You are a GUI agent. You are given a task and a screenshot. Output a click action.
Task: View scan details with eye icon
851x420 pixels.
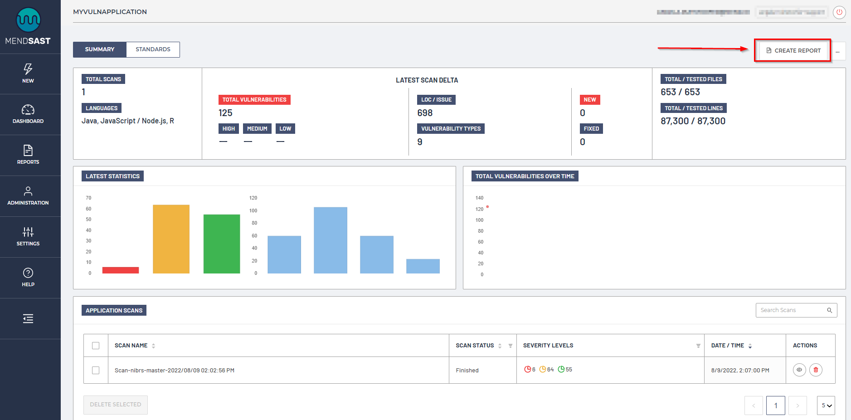click(x=799, y=370)
